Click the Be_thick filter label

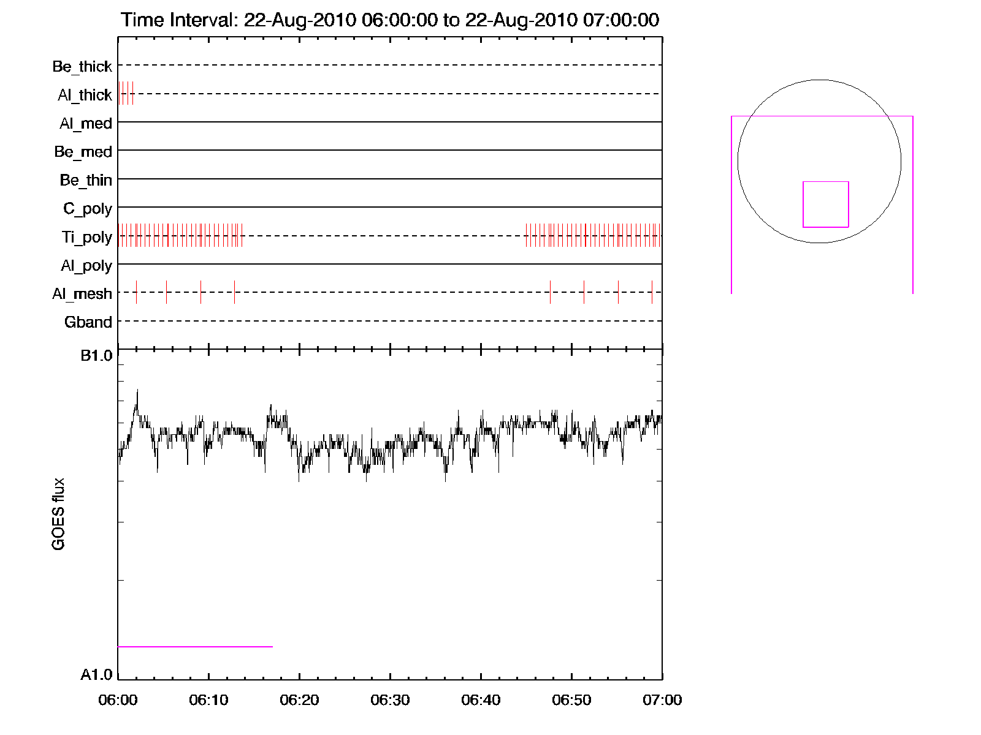point(82,66)
